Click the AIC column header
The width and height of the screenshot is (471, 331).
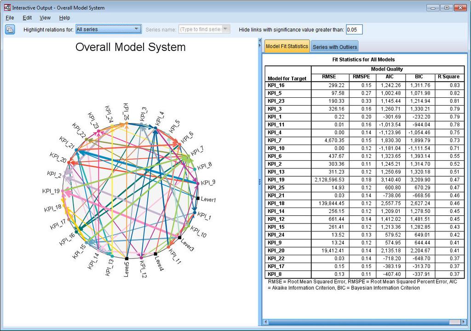(390, 77)
